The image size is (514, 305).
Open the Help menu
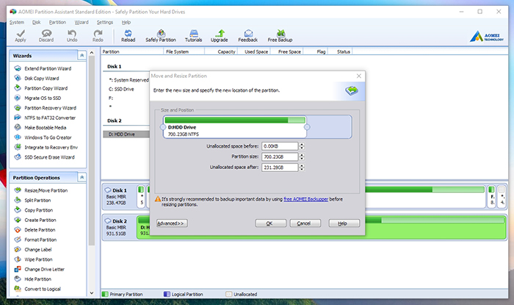point(126,22)
